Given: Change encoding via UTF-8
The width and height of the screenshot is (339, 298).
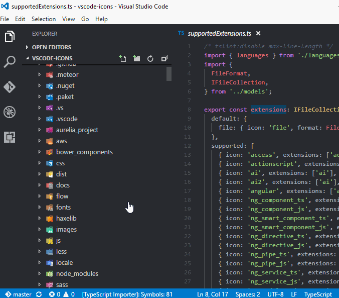Looking at the screenshot, I should pos(275,294).
